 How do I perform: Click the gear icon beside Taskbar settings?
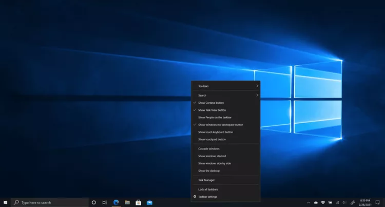tap(195, 197)
